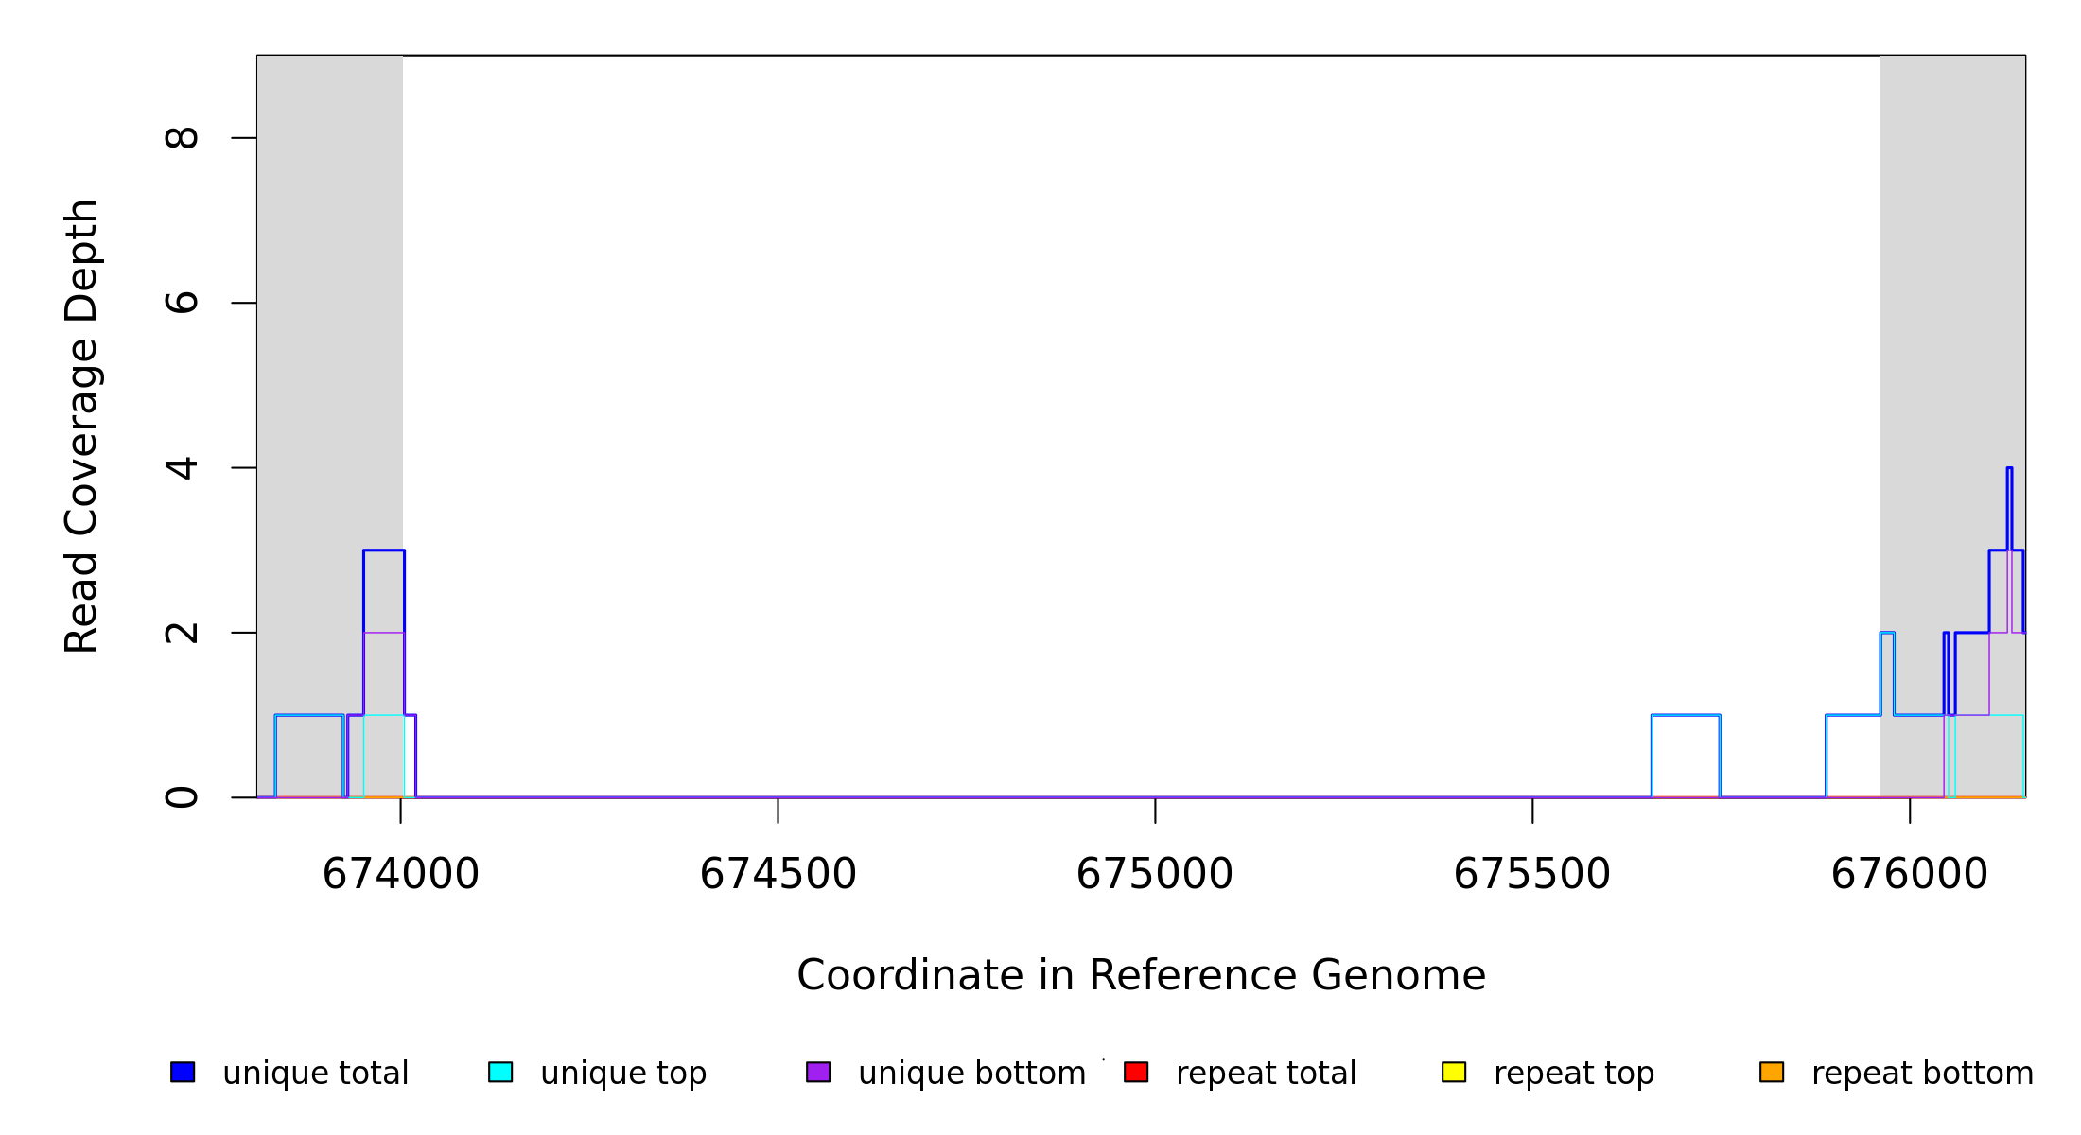Viewport: 2081px width, 1135px height.
Task: Click the yellow repeat top legend swatch
Action: coord(1454,1072)
